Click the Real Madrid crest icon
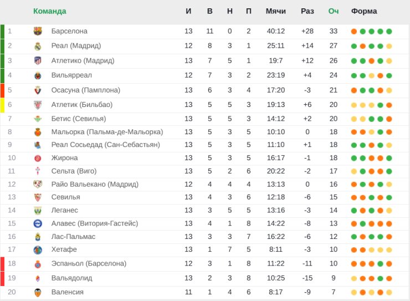 point(38,46)
